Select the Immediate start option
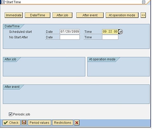152x129 pixels. tap(14, 15)
